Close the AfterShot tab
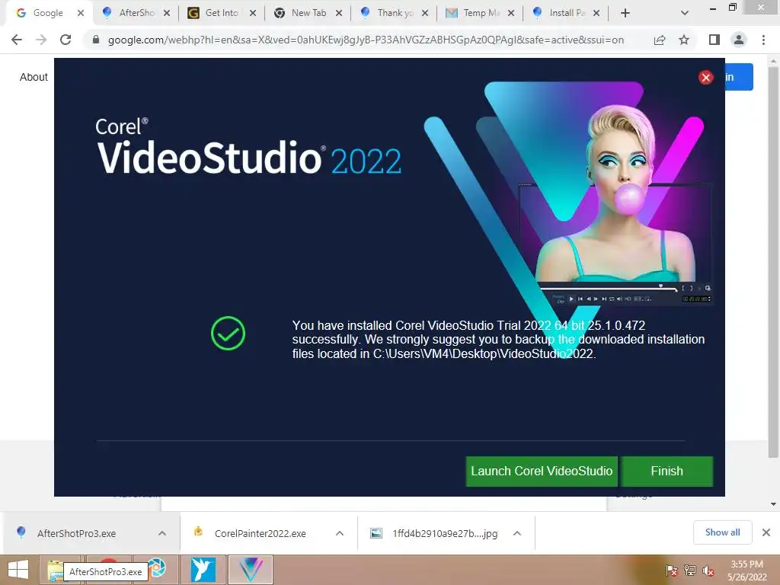The width and height of the screenshot is (780, 585). (x=167, y=13)
